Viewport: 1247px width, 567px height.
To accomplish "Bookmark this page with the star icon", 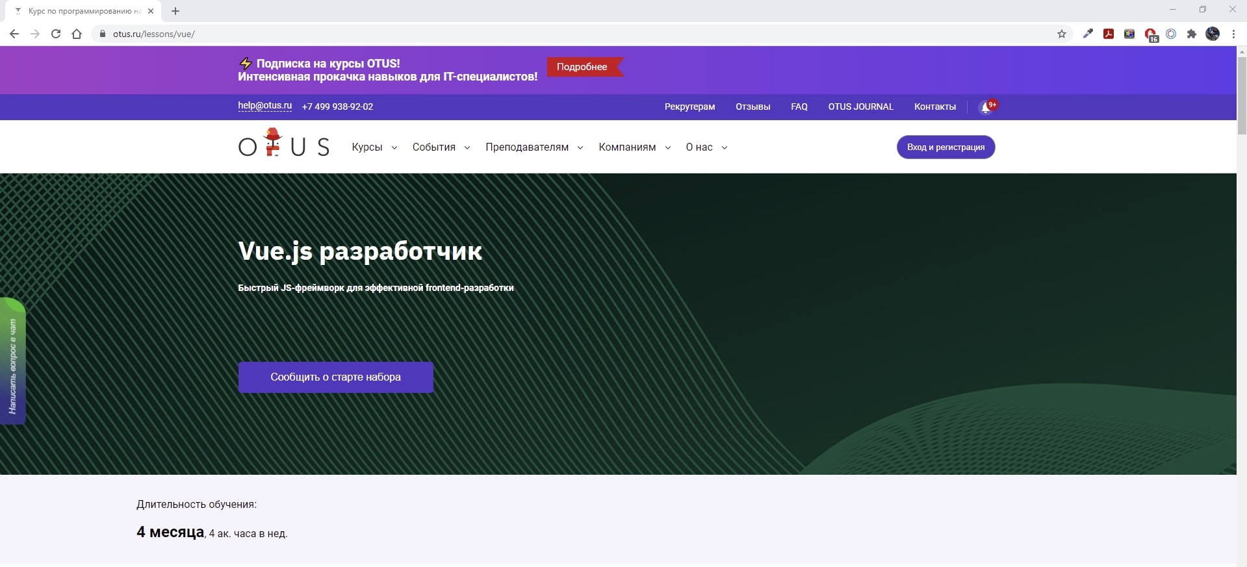I will point(1062,34).
